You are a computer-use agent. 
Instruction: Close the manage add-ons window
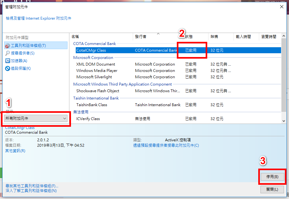point(282,7)
